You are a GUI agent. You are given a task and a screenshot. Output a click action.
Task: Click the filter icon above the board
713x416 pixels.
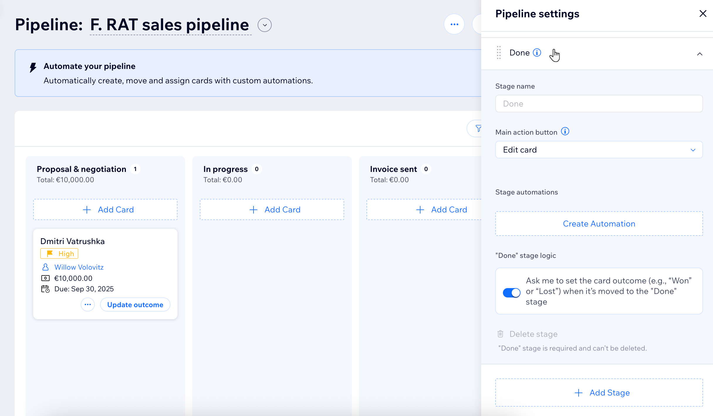point(479,128)
